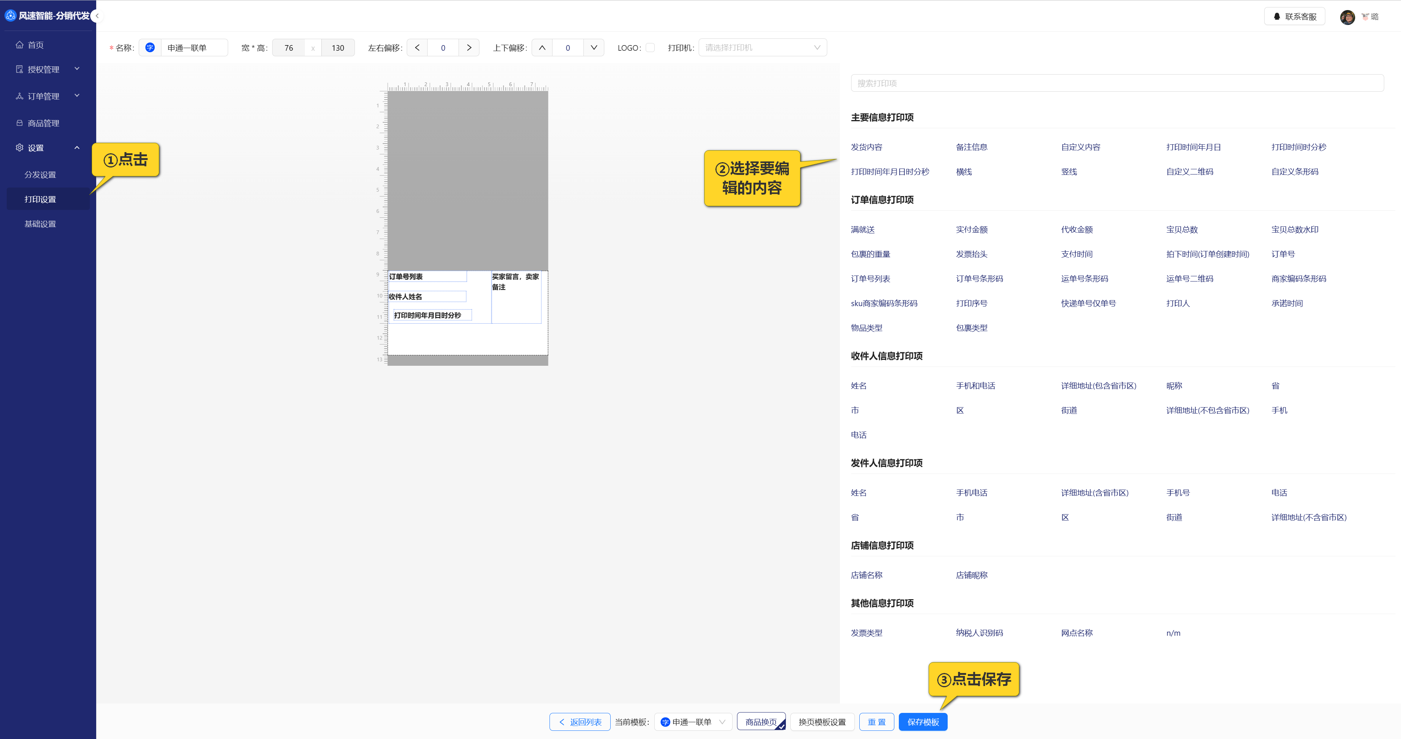Toggle the 商品换页 checked button

tap(761, 721)
